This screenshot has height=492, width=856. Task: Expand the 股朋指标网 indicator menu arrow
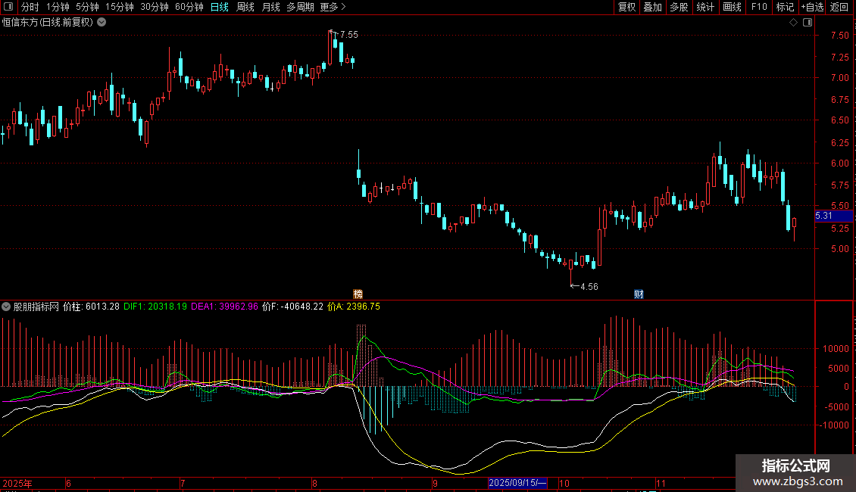pos(7,307)
